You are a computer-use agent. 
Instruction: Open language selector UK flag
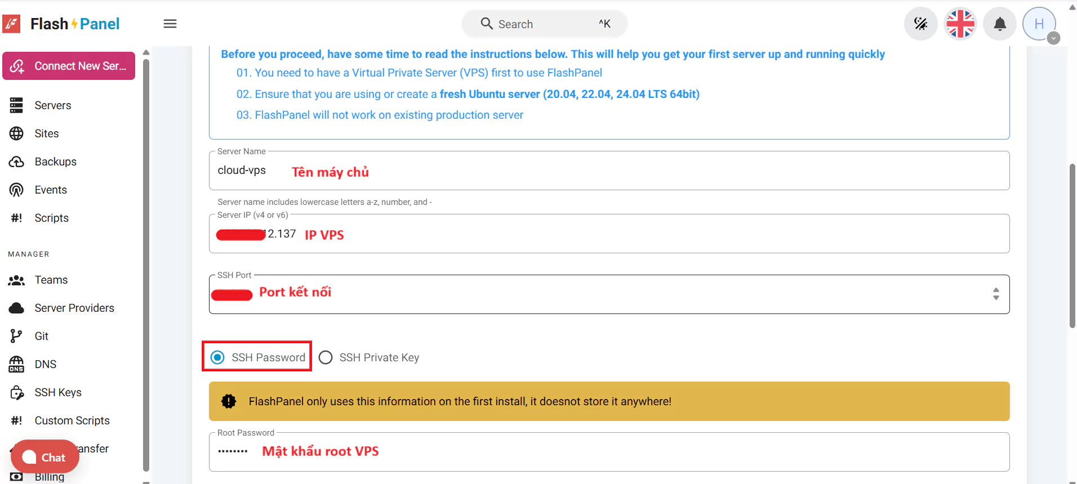click(960, 24)
